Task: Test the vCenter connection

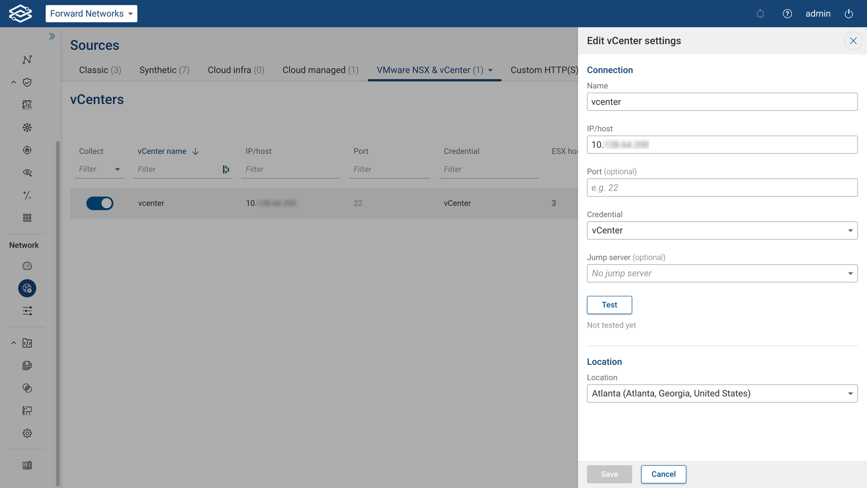Action: pyautogui.click(x=609, y=305)
